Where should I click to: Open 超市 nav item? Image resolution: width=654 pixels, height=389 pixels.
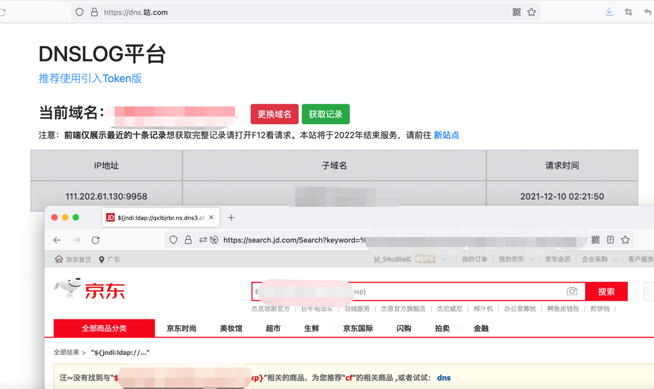273,329
